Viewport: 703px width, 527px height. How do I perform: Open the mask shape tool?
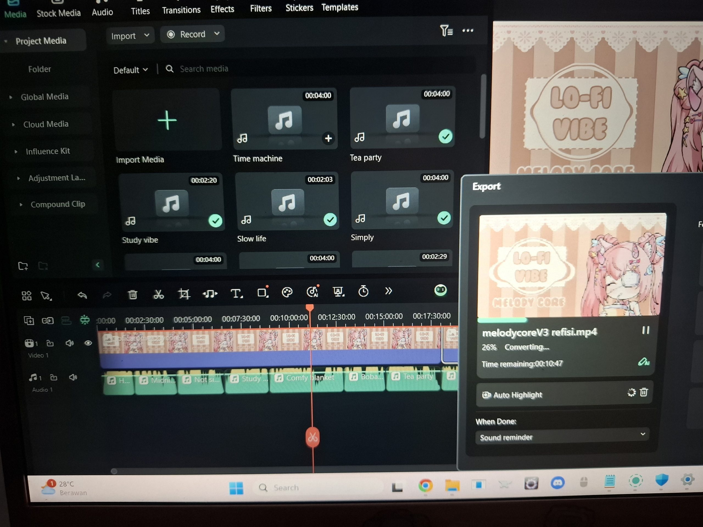click(263, 292)
